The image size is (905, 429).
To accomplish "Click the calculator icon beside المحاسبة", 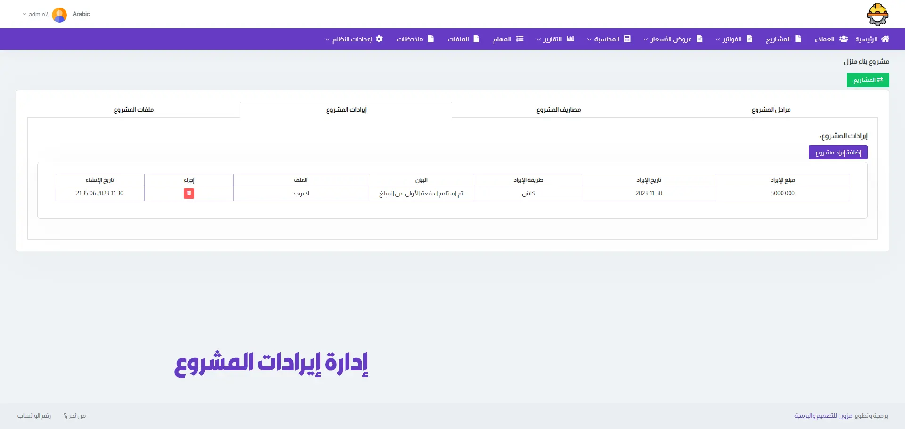I will pyautogui.click(x=627, y=39).
